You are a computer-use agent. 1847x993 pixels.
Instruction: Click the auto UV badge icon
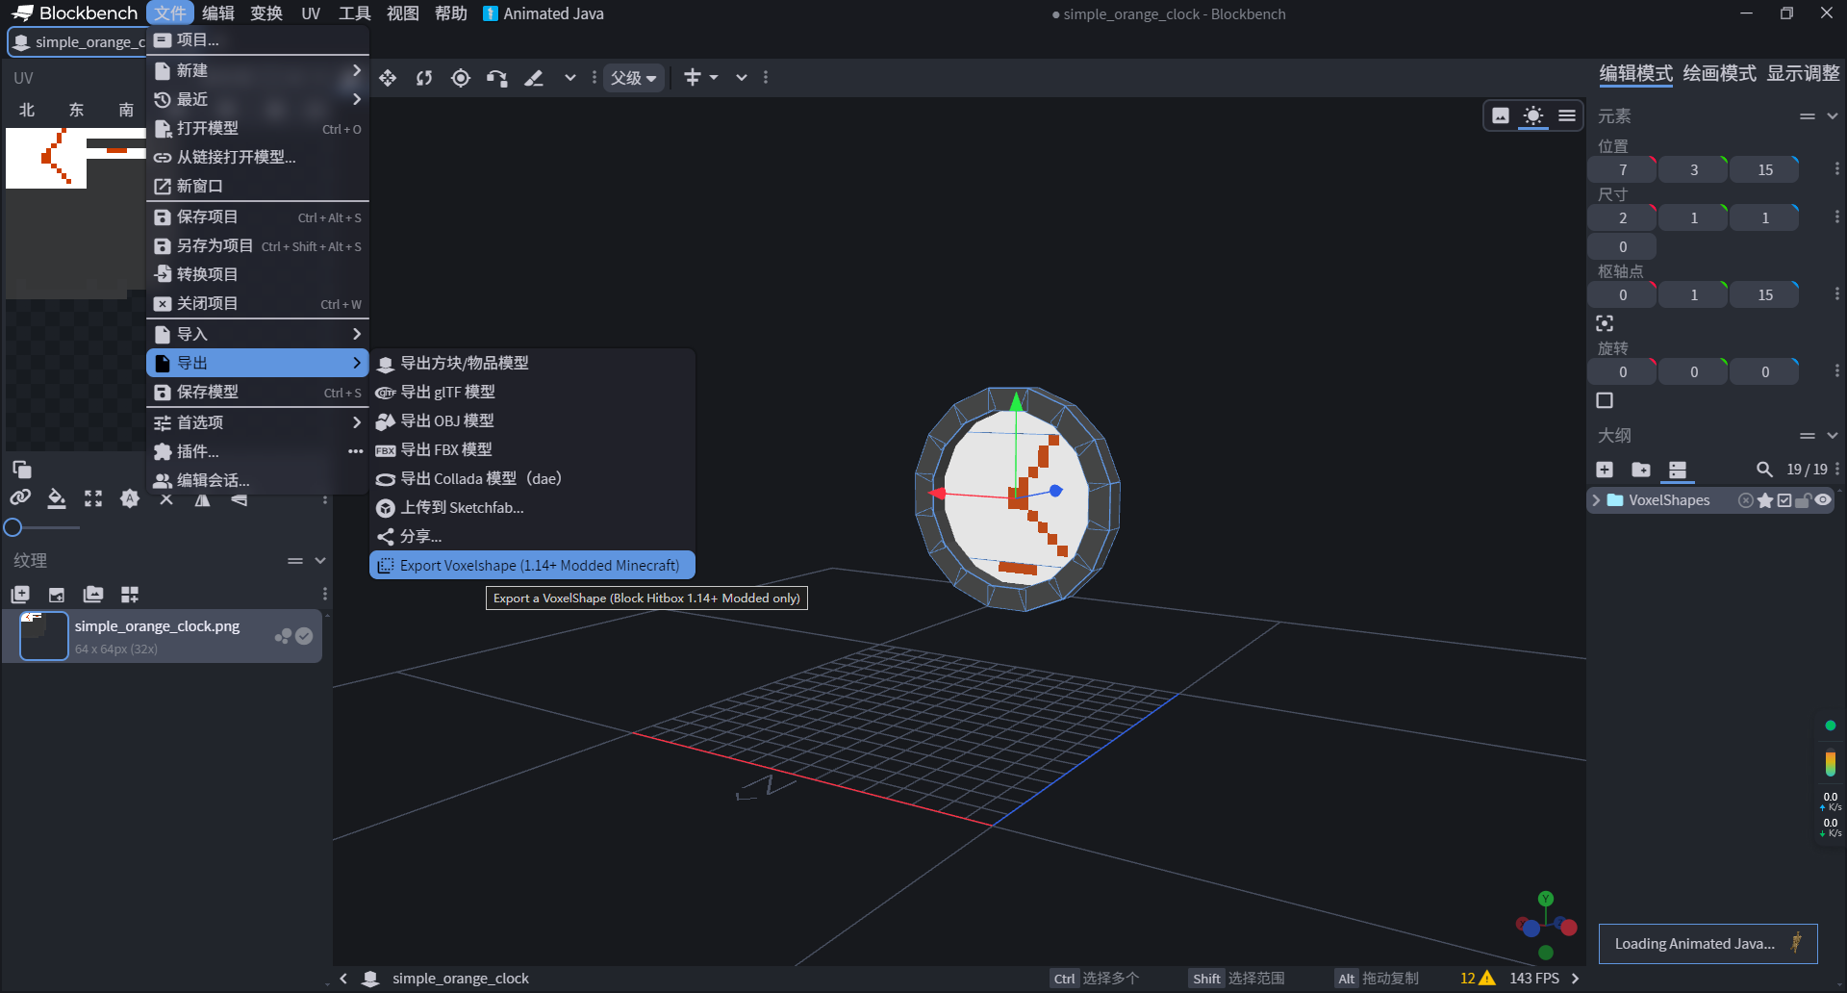[x=130, y=498]
